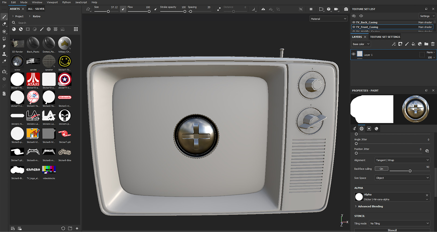Hide the TV_Front_Casing texture set
The width and height of the screenshot is (437, 232).
[354, 27]
